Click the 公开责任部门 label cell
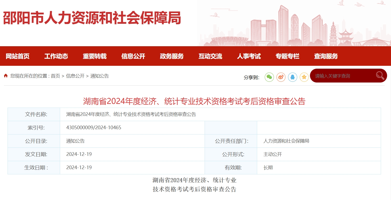The width and height of the screenshot is (391, 200). coord(231,141)
